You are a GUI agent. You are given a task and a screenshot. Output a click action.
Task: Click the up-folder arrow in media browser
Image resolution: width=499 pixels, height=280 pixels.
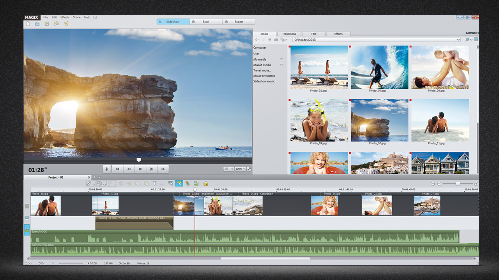pyautogui.click(x=269, y=40)
